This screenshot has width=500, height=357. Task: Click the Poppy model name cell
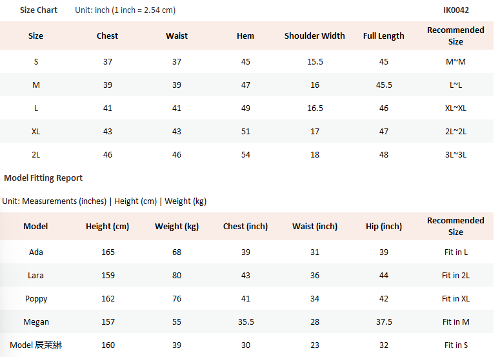coord(36,299)
